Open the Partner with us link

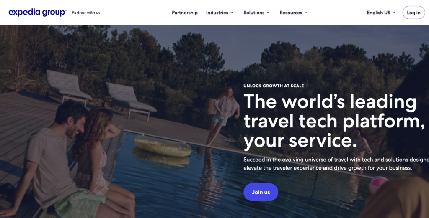[x=86, y=13]
